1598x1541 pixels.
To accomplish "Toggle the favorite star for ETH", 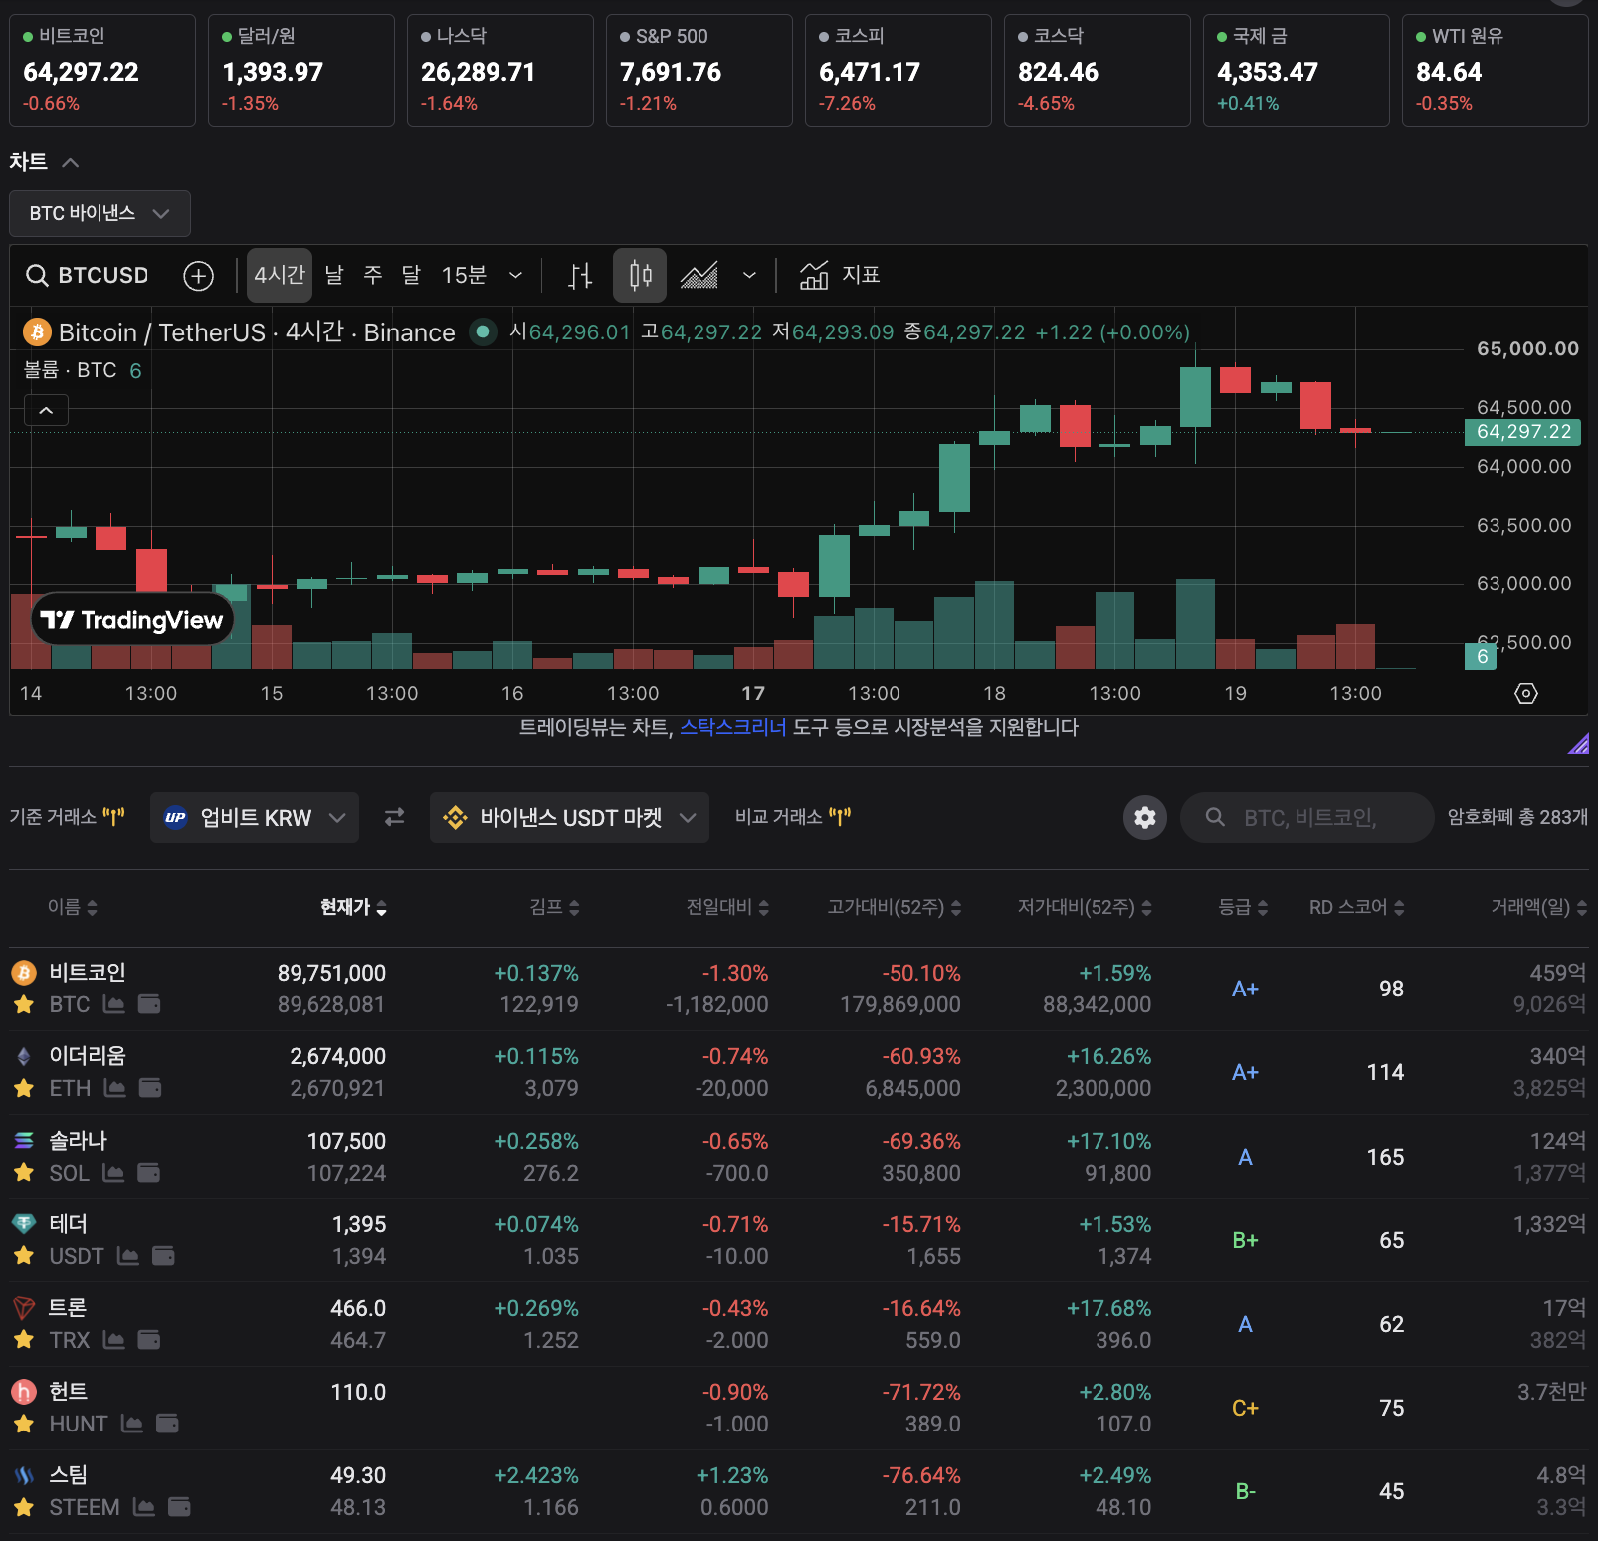I will [24, 1088].
